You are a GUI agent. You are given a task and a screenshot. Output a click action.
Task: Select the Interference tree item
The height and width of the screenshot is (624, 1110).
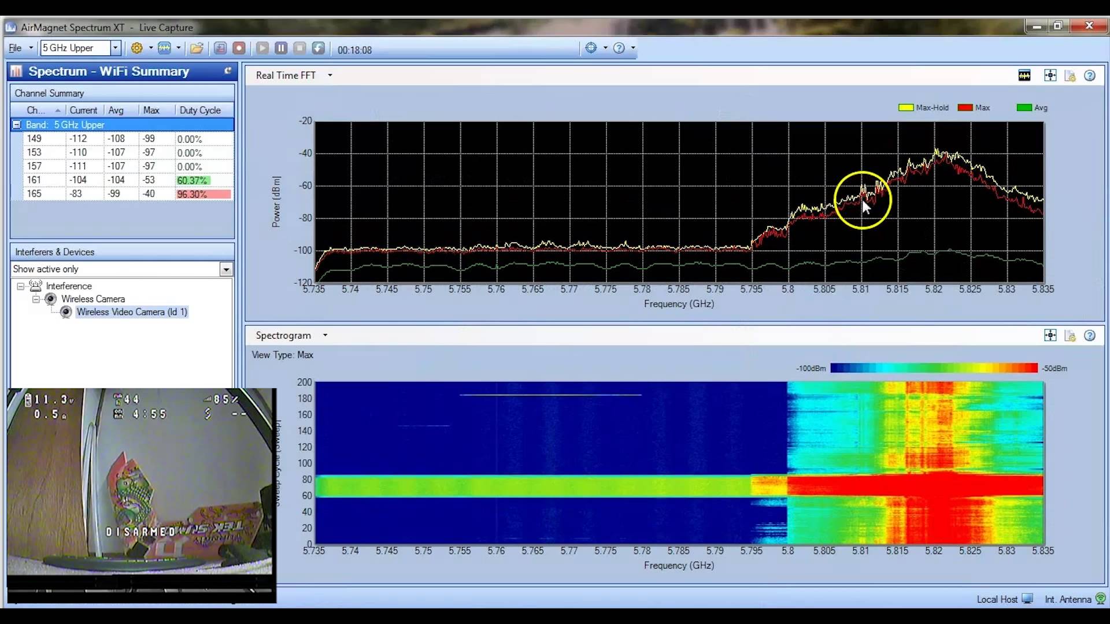[x=69, y=286]
